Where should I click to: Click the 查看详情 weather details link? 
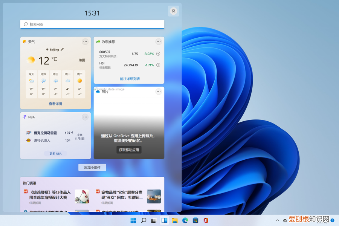(55, 103)
